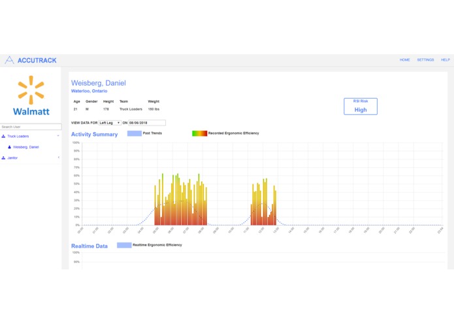Click the Realtime Ergonomic Efficiency legend label
The height and width of the screenshot is (323, 454).
click(x=157, y=245)
